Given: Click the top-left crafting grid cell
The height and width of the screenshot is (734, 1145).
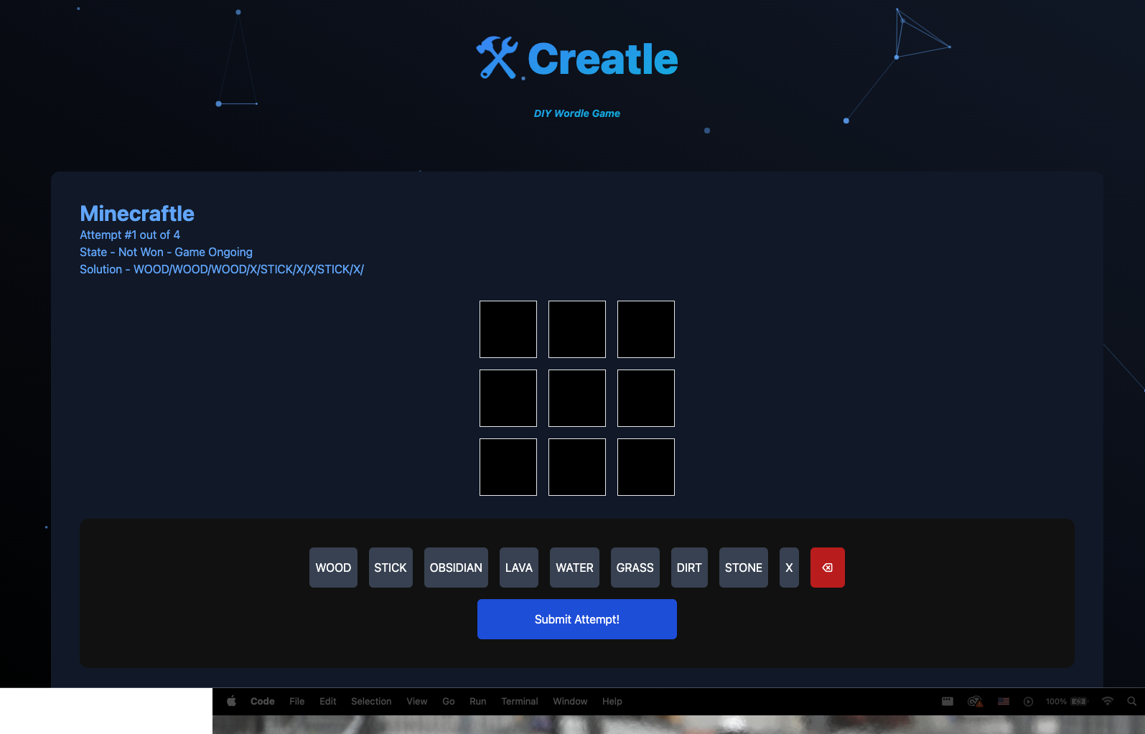Looking at the screenshot, I should click(508, 329).
